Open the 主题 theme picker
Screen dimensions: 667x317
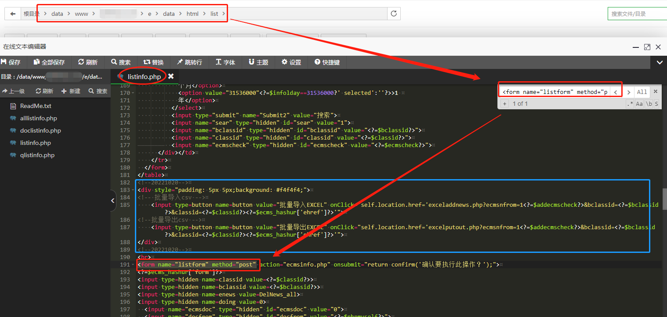click(x=258, y=62)
